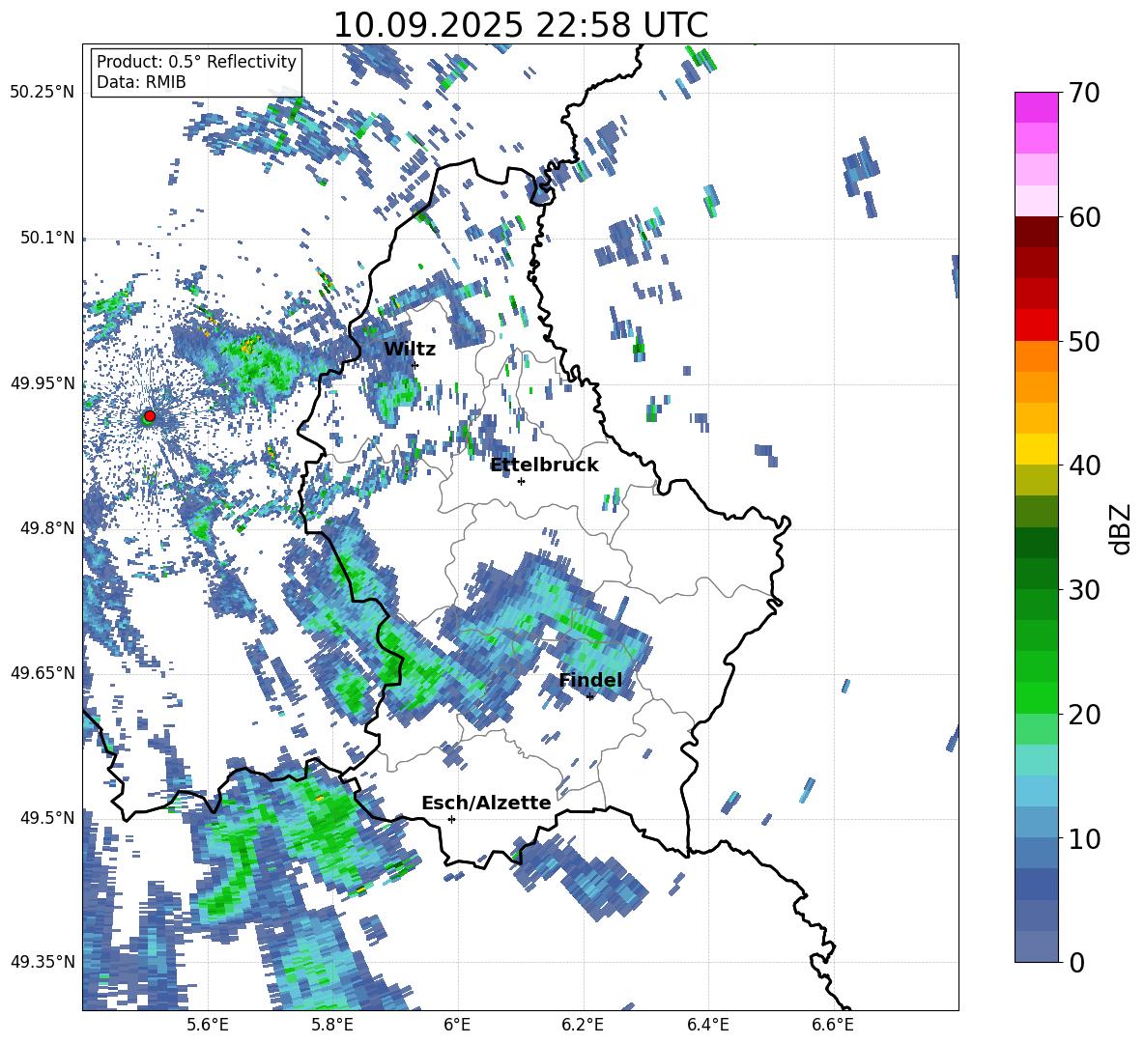Click the 6.6°E longitude label
The width and height of the screenshot is (1144, 1044).
click(833, 1025)
